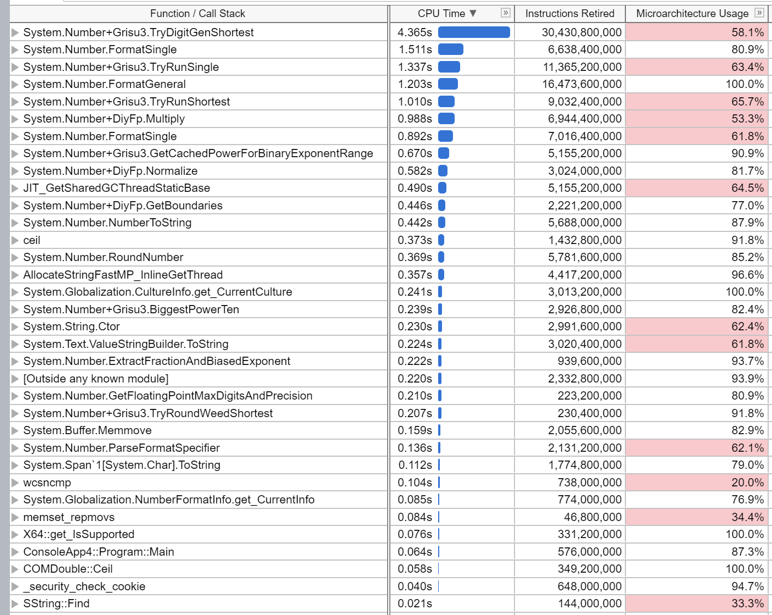Expand the JIT_GetSharedGCThreadStaticBase row
Screen dimensions: 772x615
tap(14, 188)
